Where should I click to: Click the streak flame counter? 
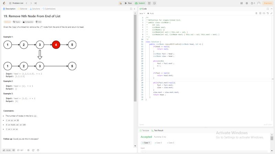click(253, 3)
